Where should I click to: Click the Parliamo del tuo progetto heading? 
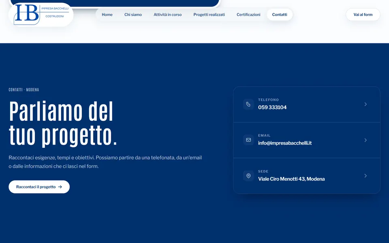pyautogui.click(x=63, y=124)
